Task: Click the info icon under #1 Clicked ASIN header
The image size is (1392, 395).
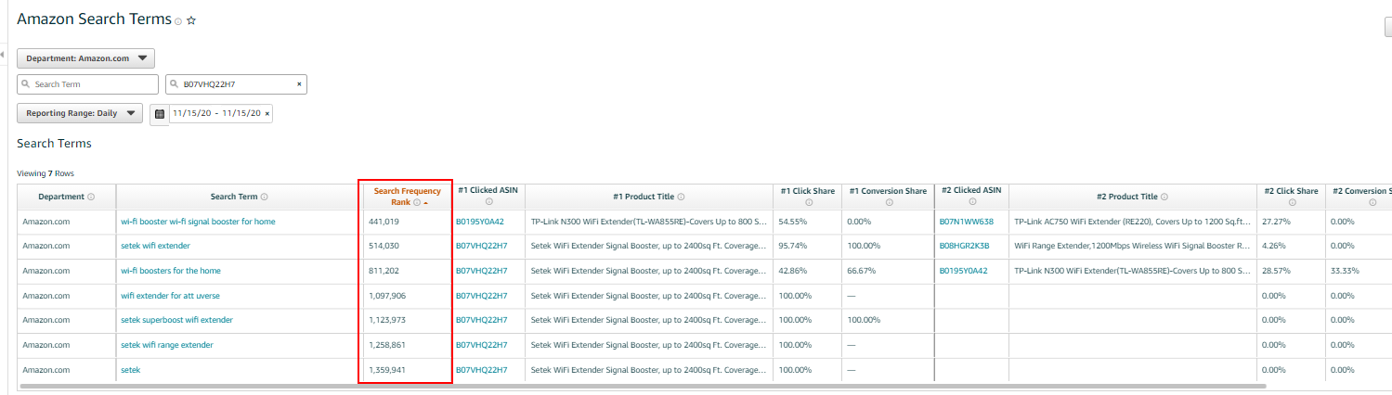Action: coord(489,202)
